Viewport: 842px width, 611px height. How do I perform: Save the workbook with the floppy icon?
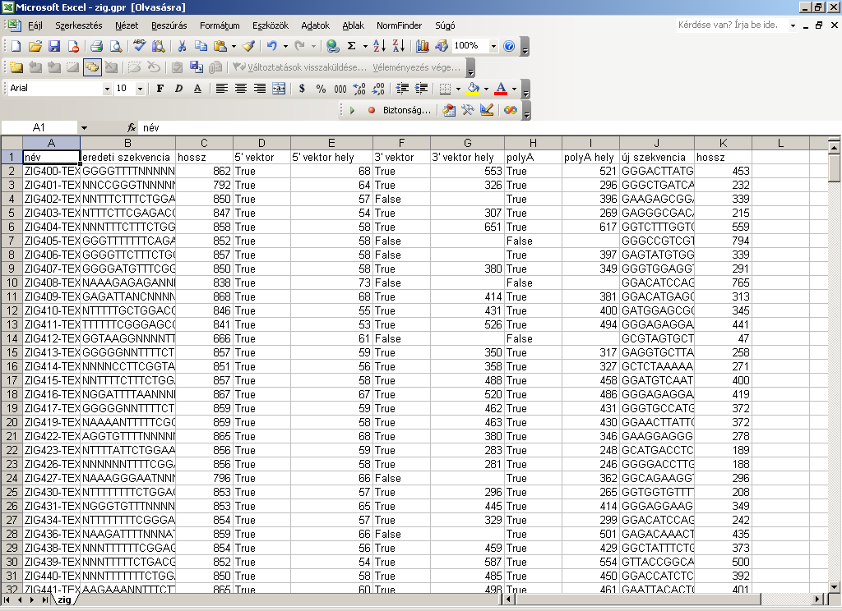[x=54, y=46]
